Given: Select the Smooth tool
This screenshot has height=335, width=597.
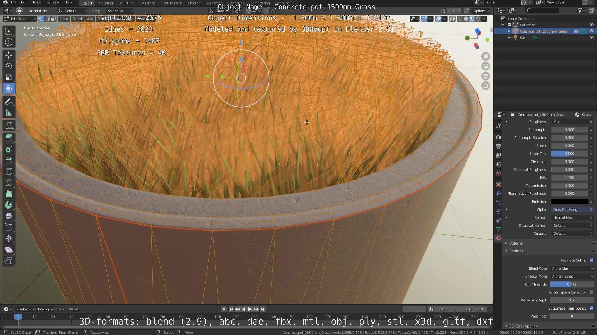Looking at the screenshot, I should pyautogui.click(x=9, y=216).
